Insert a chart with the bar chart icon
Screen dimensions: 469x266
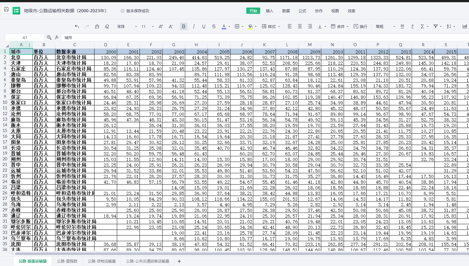(x=465, y=26)
